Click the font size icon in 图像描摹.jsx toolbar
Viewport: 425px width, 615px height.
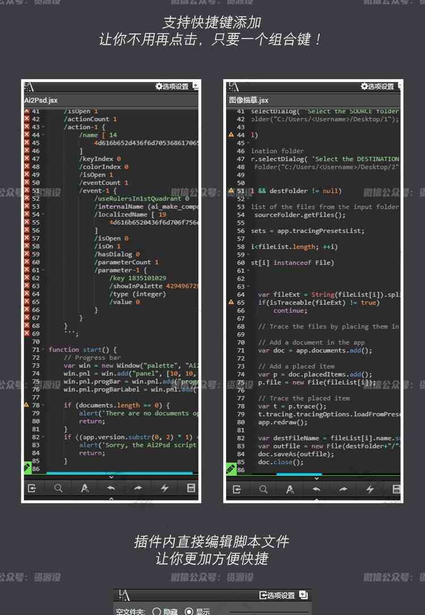click(290, 489)
